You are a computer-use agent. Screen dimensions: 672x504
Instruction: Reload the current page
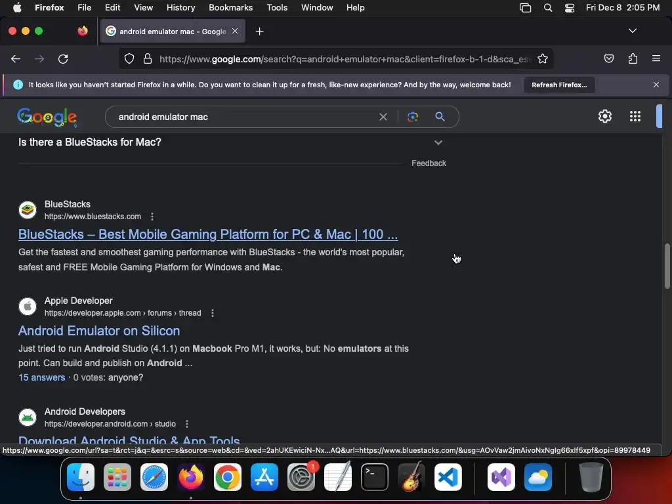click(63, 59)
